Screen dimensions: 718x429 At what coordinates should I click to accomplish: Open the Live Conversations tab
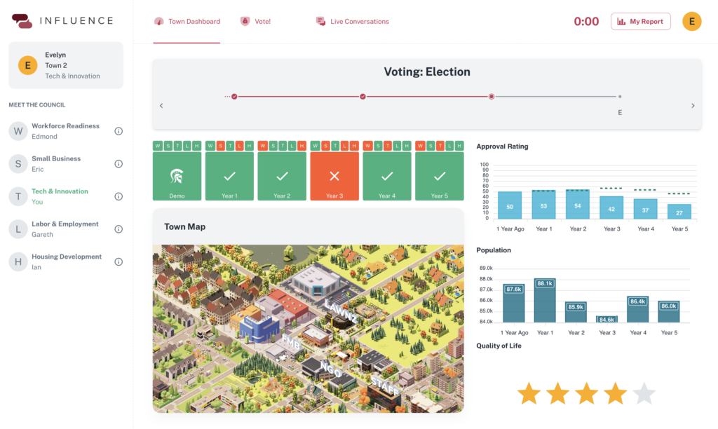click(353, 22)
